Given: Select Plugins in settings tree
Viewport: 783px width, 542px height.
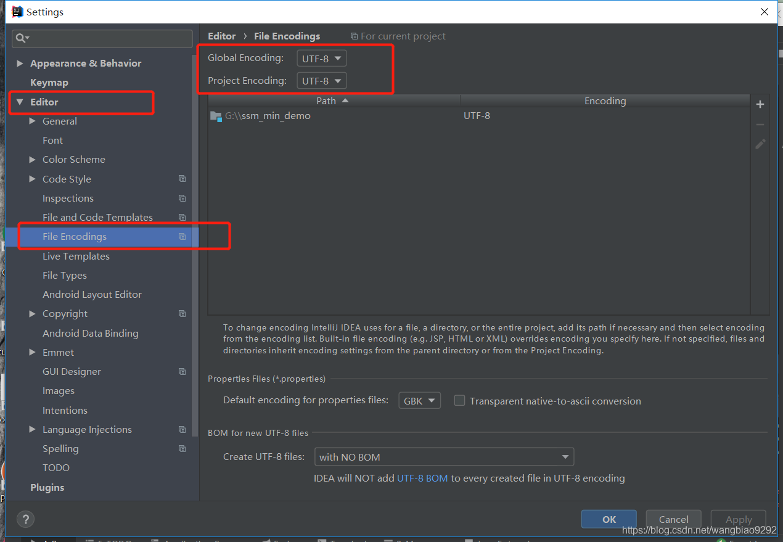Looking at the screenshot, I should 47,487.
